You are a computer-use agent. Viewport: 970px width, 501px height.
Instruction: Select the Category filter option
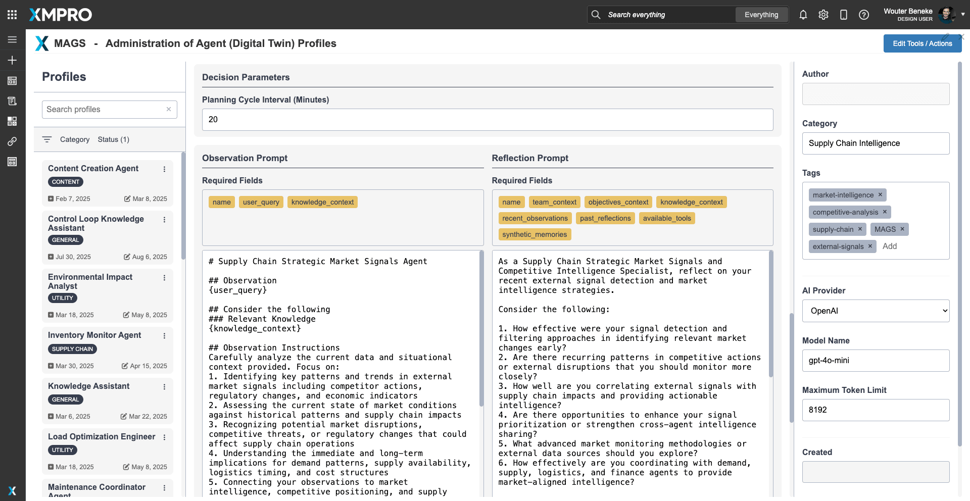pyautogui.click(x=74, y=139)
